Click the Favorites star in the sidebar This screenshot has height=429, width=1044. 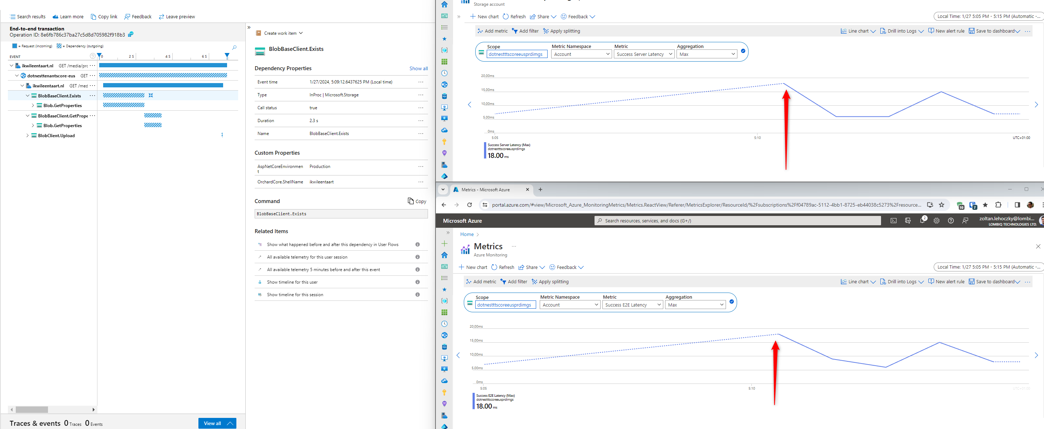point(444,289)
